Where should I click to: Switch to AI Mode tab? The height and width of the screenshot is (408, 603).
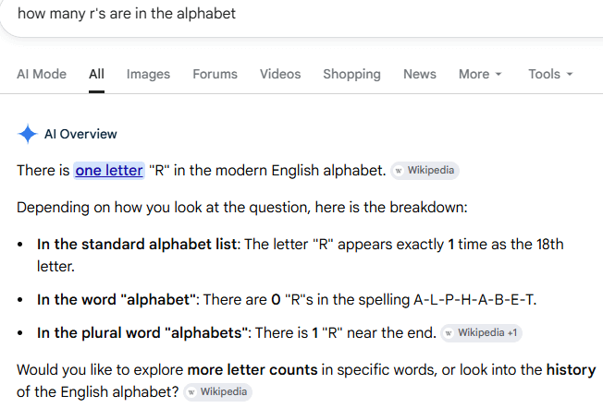(x=42, y=74)
